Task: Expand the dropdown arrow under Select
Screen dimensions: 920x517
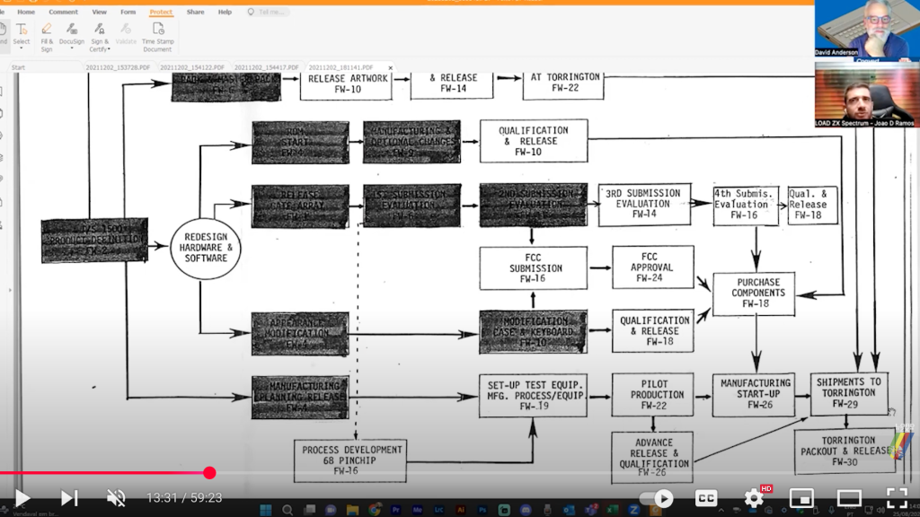Action: (22, 48)
